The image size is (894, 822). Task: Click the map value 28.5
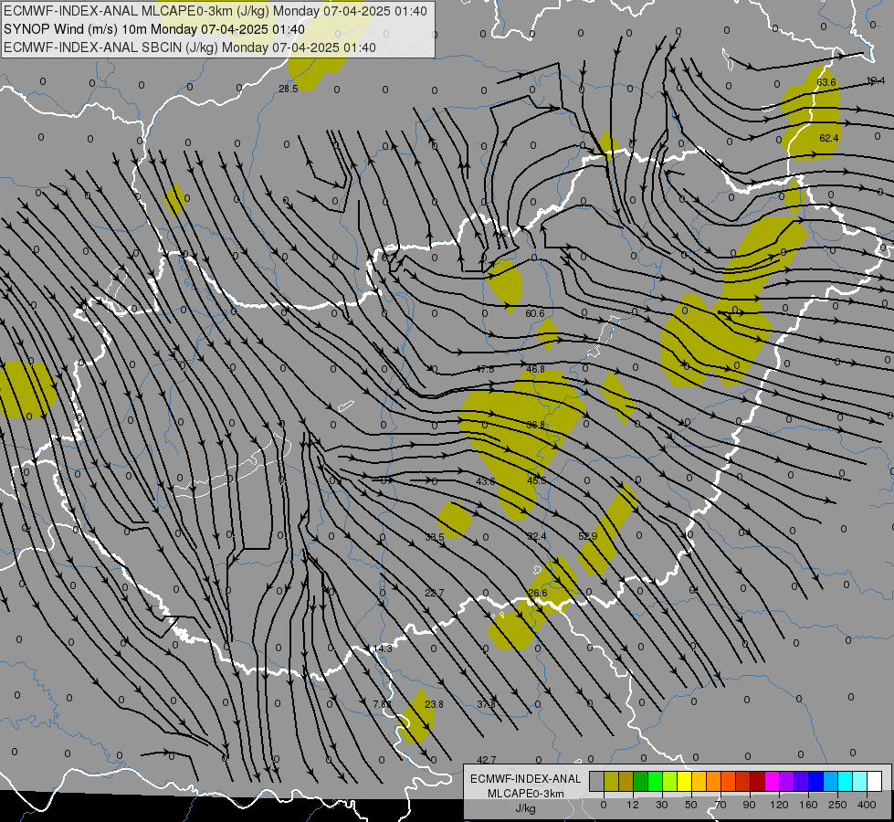click(289, 89)
